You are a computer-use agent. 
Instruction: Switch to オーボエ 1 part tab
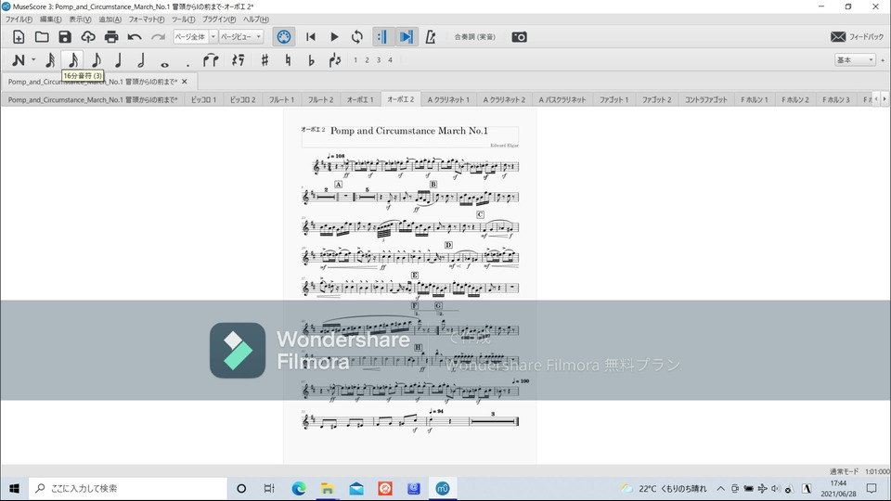[x=360, y=99]
